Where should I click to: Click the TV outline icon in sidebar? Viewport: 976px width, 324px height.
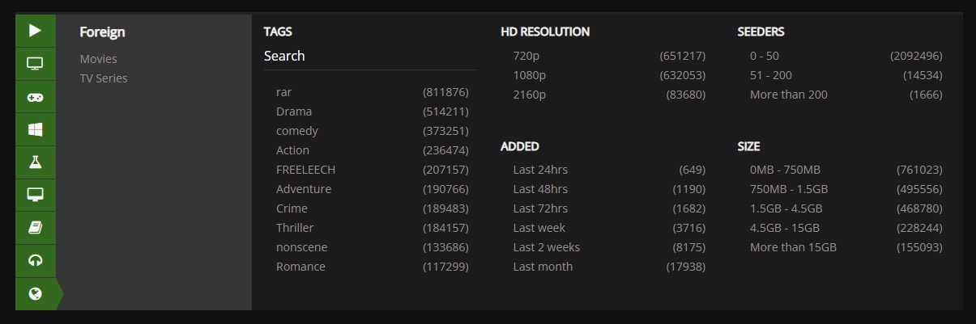pyautogui.click(x=35, y=64)
